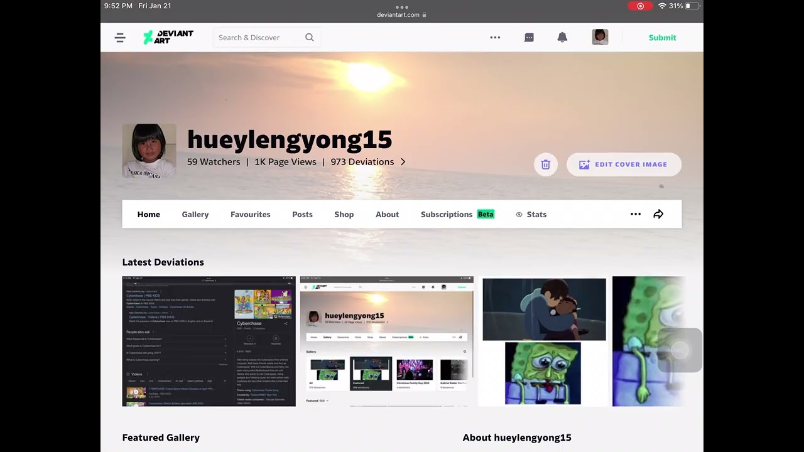
Task: Click Edit Cover Image button
Action: [624, 164]
